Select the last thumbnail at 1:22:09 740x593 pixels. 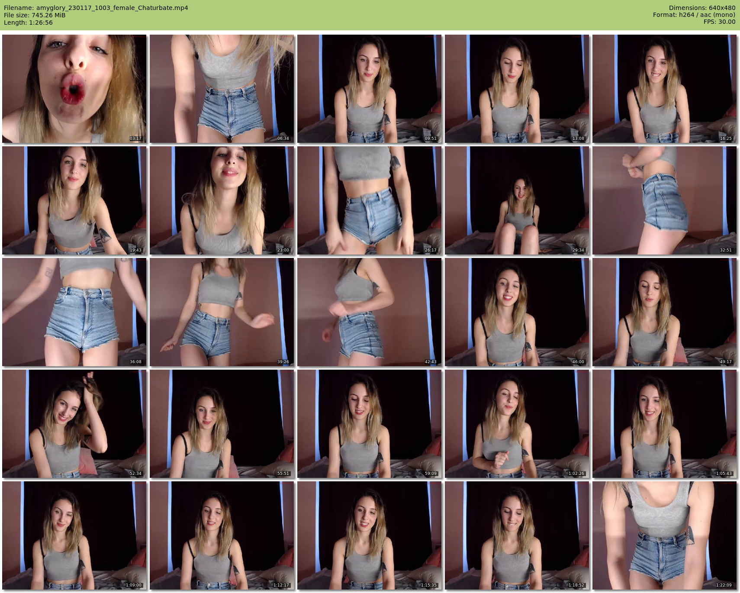click(664, 535)
